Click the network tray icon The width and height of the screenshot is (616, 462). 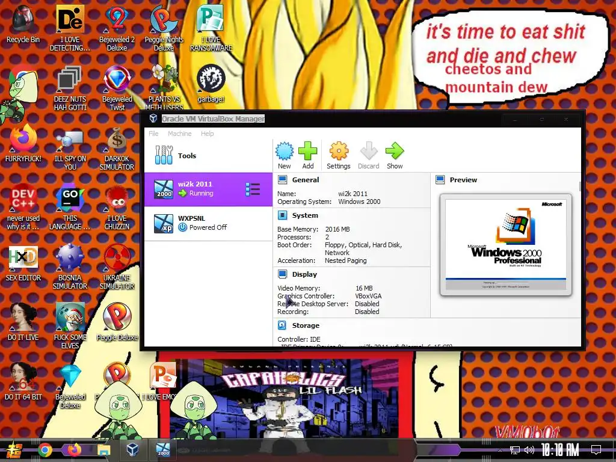tap(514, 450)
